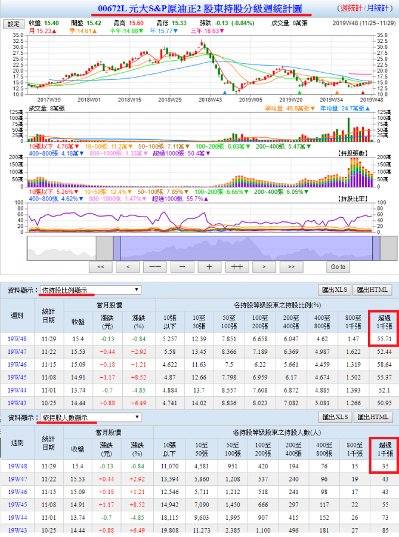Open week 19W44 in holder count table
This screenshot has width=399, height=537.
(x=17, y=518)
